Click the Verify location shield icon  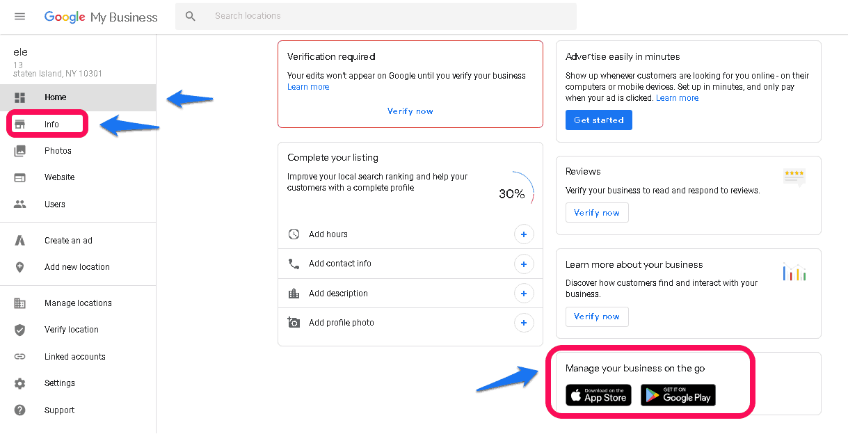point(20,330)
